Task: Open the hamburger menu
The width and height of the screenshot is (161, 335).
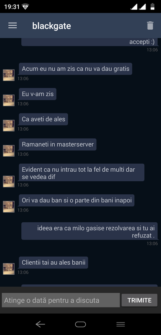Action: (13, 26)
